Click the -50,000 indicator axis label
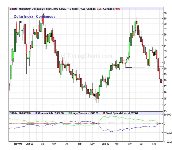Image resolution: width=172 pixels, height=150 pixels. click(167, 133)
